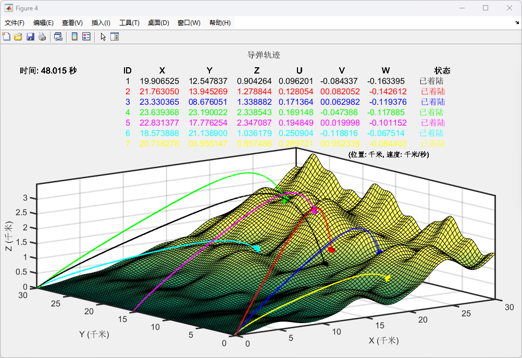Select the 导弹轨迹 plot title
This screenshot has width=522, height=358.
[264, 55]
